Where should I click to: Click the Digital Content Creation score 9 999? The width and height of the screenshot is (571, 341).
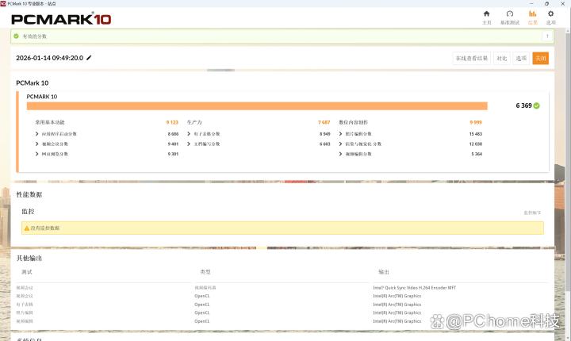(476, 122)
